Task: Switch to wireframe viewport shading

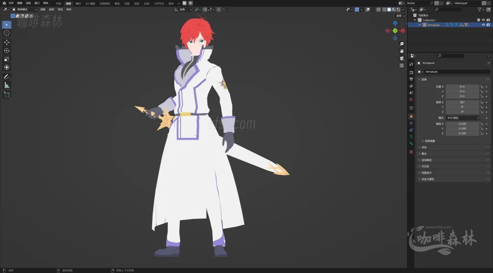Action: pos(385,10)
